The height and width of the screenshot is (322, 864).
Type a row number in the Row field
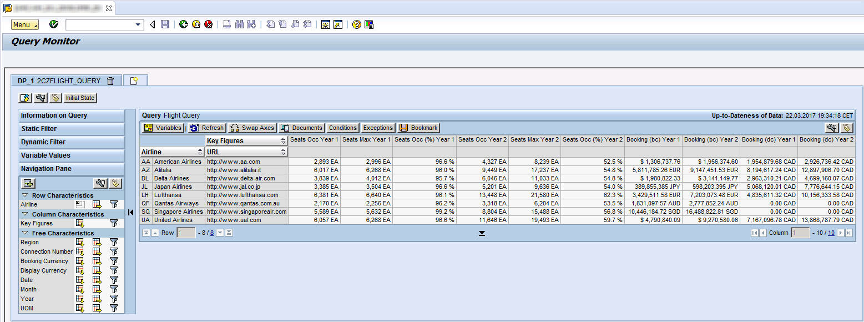(x=185, y=233)
